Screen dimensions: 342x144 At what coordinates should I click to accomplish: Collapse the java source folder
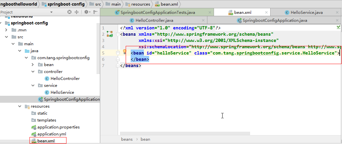[x=20, y=51]
